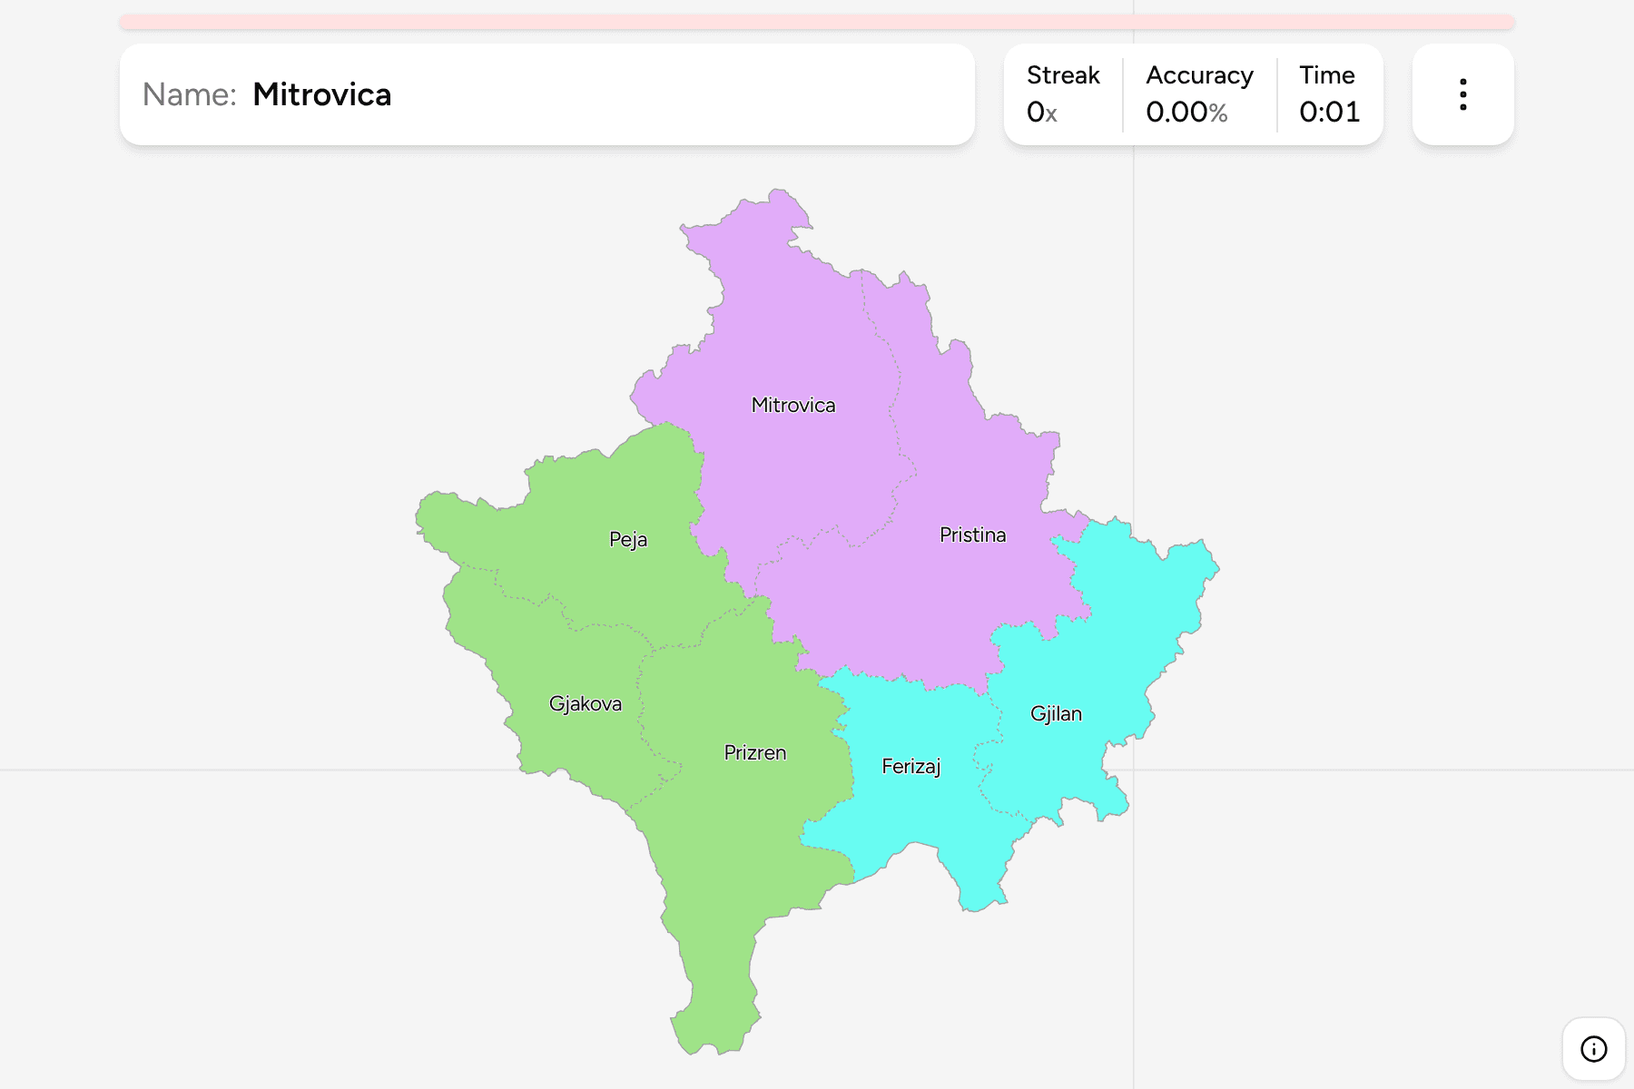Click the Name prompt field showing Mitrovica

547,94
